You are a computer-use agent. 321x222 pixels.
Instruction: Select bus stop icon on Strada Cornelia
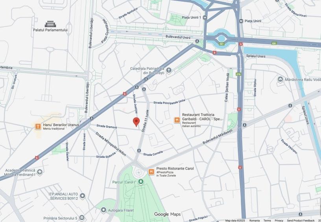pos(139,151)
